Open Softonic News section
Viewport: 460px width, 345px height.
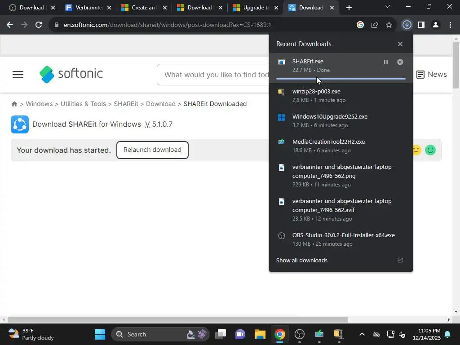(432, 75)
